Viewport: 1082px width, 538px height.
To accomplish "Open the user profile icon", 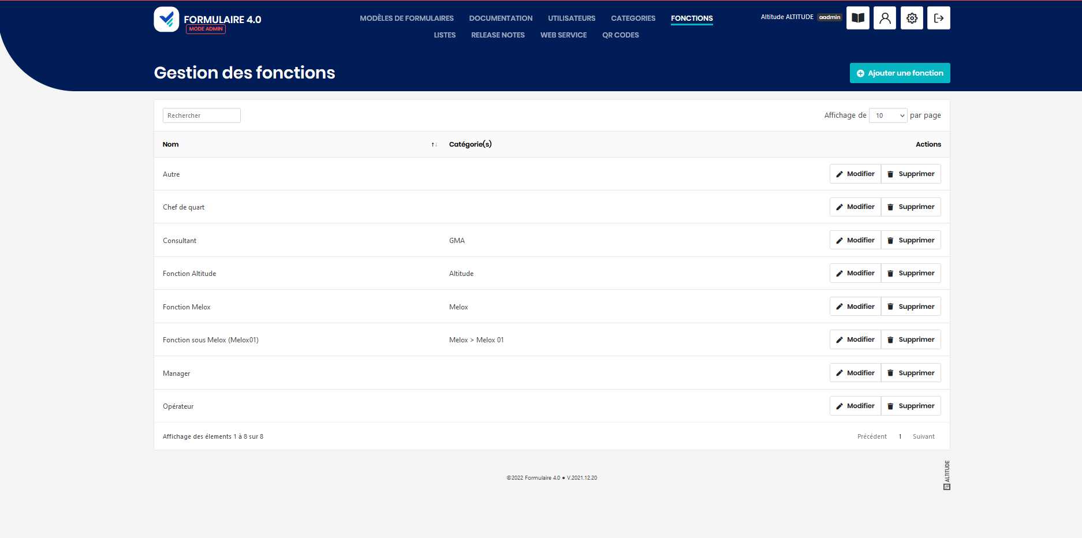I will (885, 18).
